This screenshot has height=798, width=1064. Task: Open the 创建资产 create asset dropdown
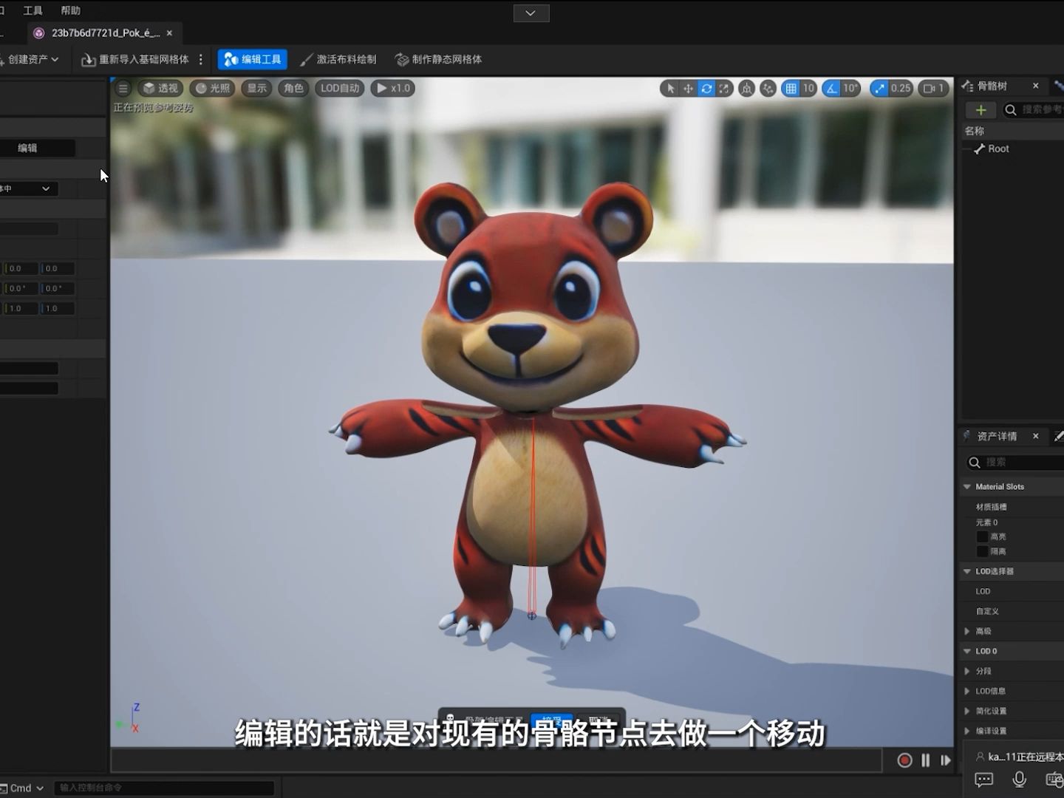(30, 59)
